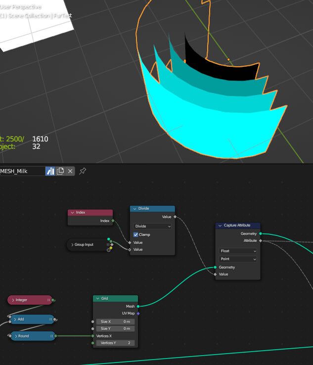Click the 1610 statistics value
This screenshot has height=365, width=313.
pyautogui.click(x=40, y=139)
